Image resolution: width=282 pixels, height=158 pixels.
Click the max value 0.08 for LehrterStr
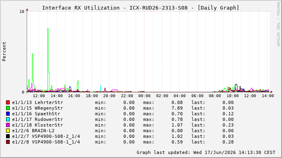(177, 102)
